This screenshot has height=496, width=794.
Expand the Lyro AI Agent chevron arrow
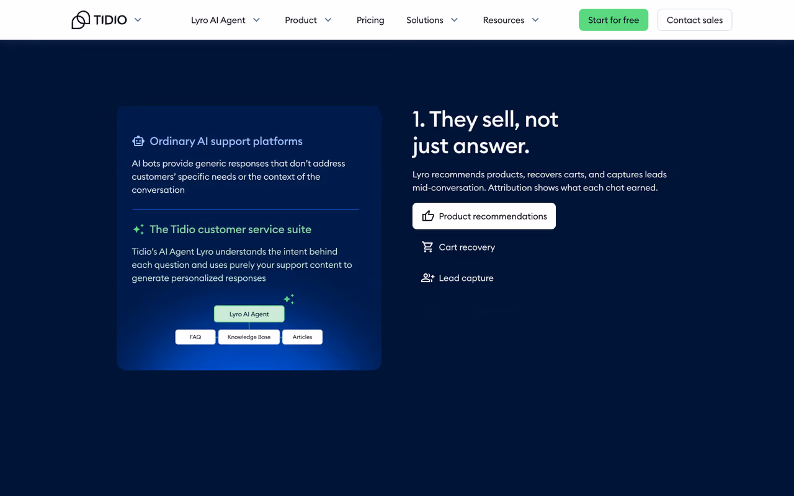[x=256, y=20]
